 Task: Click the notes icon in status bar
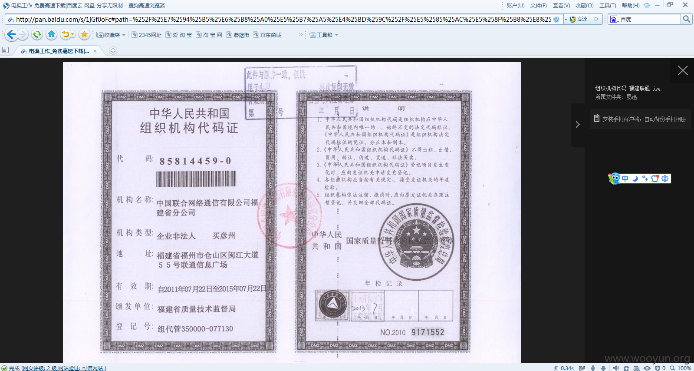click(x=582, y=368)
